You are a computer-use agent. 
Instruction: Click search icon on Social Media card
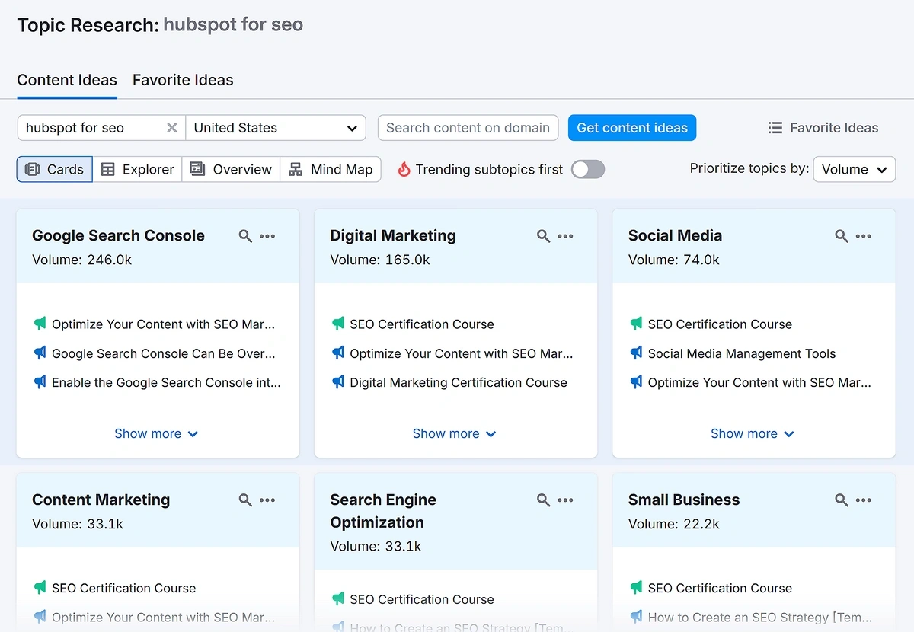[842, 236]
